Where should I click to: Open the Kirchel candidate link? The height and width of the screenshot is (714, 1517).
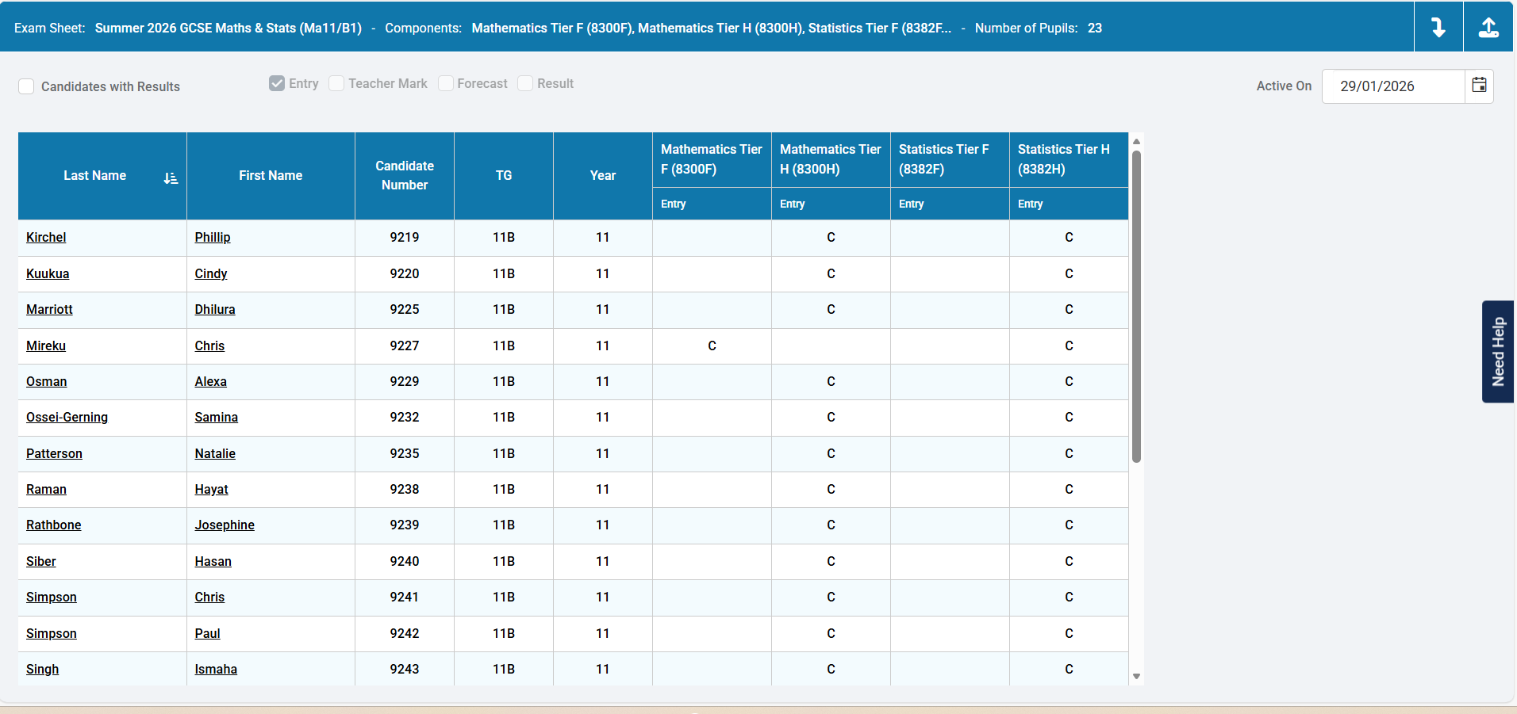coord(46,238)
